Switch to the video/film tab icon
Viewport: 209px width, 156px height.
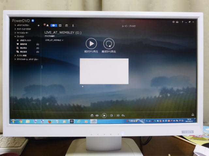60,25
